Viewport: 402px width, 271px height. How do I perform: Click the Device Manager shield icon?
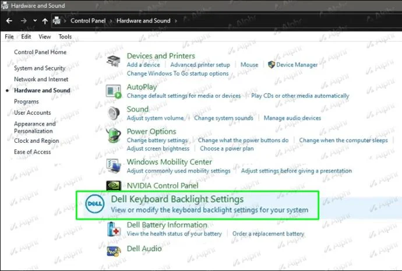pos(271,65)
